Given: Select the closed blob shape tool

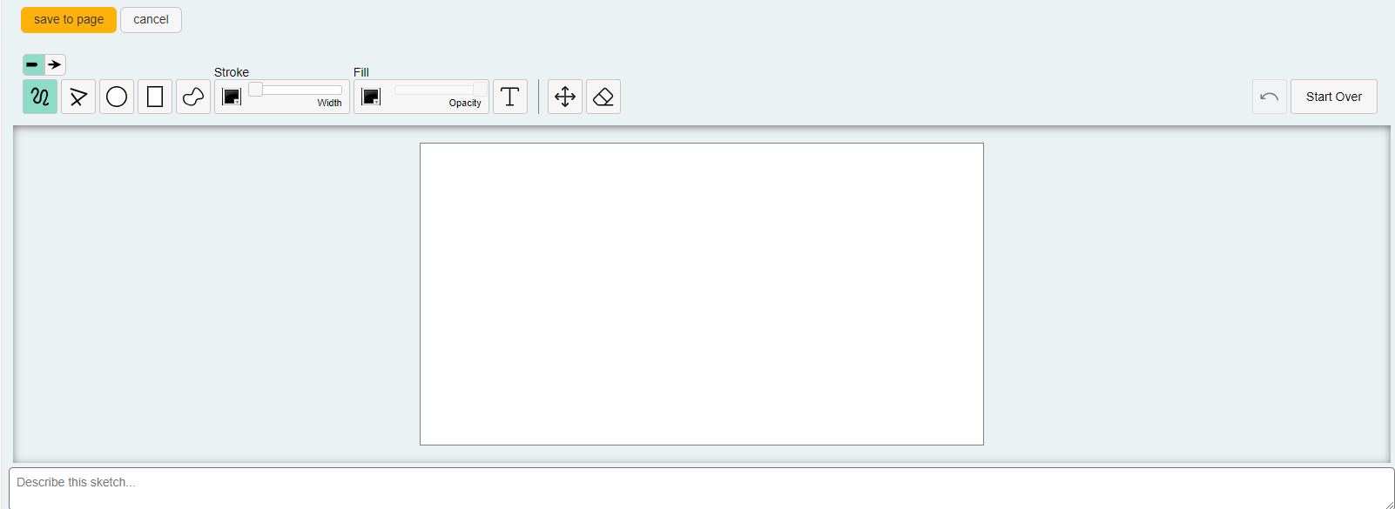Looking at the screenshot, I should point(193,97).
